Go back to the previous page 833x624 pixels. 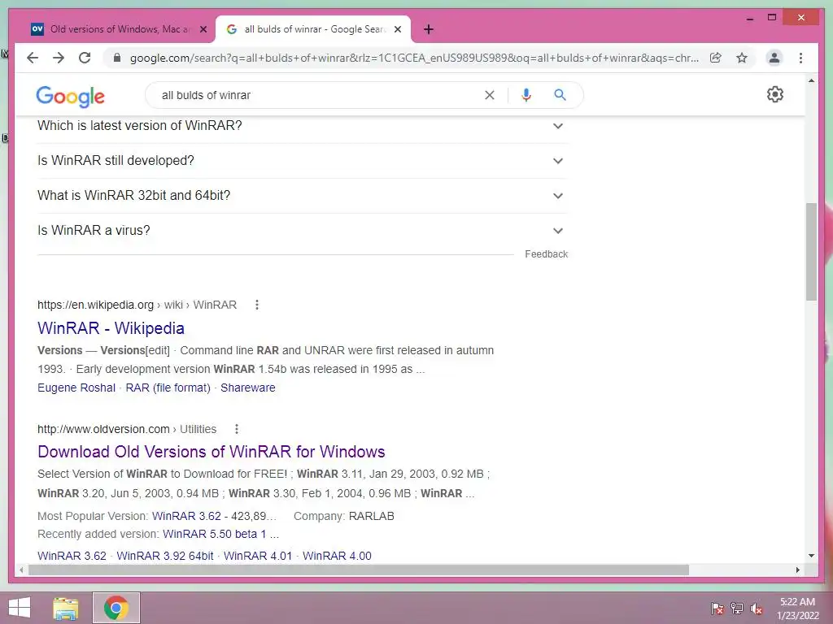(33, 58)
